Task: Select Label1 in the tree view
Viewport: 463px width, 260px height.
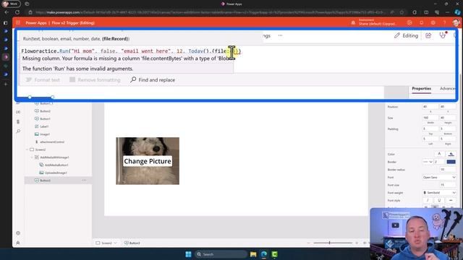Action: coord(44,126)
